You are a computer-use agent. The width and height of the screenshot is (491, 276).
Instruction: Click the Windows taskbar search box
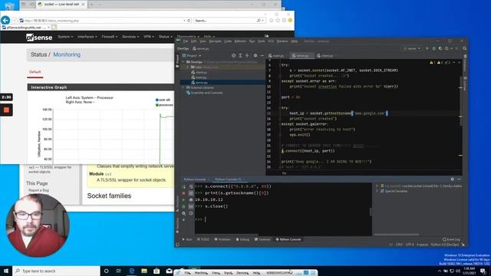(56, 271)
